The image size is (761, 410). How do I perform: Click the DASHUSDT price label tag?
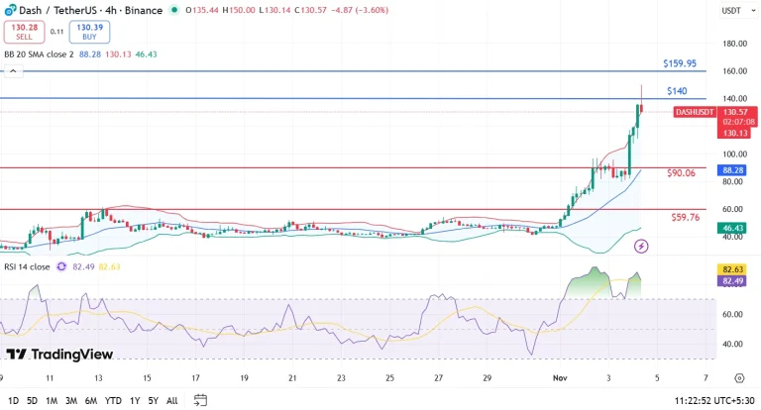pos(696,113)
